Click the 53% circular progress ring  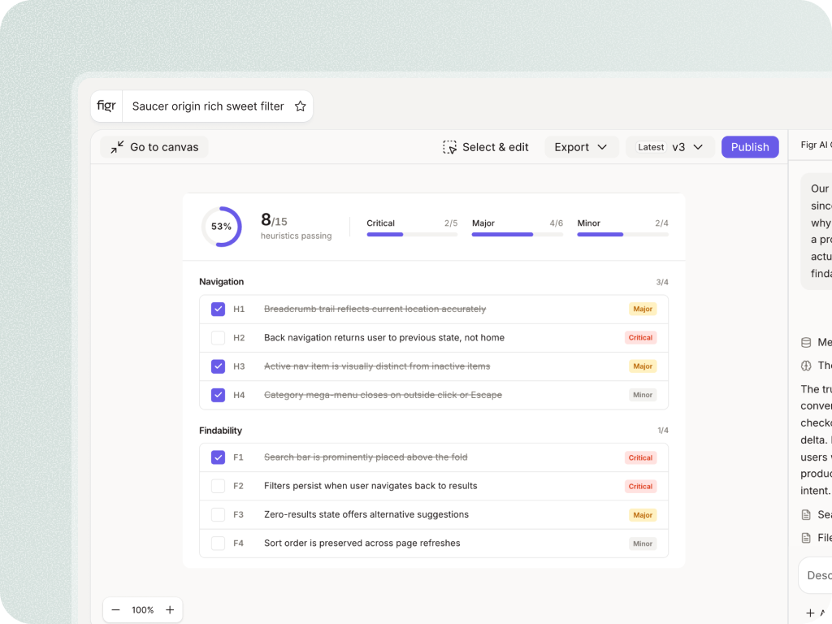click(221, 227)
